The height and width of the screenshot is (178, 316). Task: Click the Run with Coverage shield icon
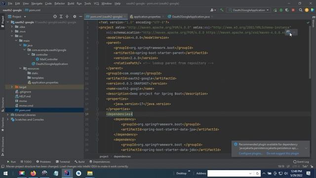tap(287, 10)
